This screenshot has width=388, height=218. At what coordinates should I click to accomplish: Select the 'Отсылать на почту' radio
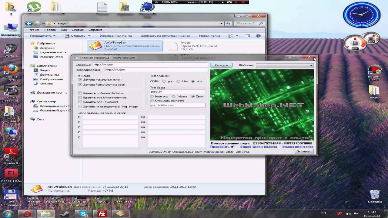tap(152, 101)
